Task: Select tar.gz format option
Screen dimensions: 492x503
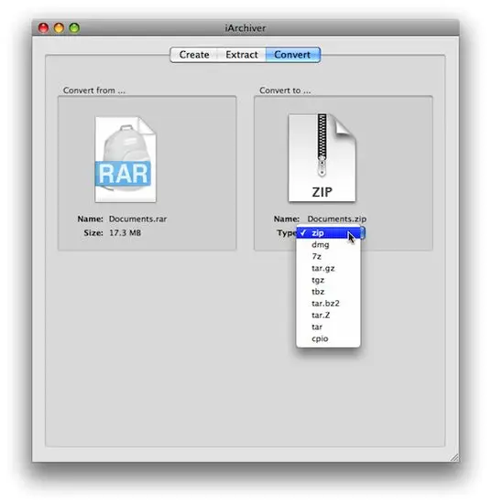Action: pyautogui.click(x=328, y=268)
